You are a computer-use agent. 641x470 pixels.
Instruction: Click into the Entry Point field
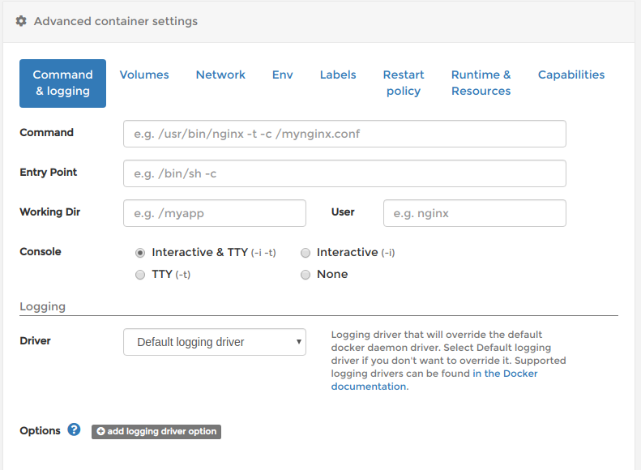click(x=344, y=173)
